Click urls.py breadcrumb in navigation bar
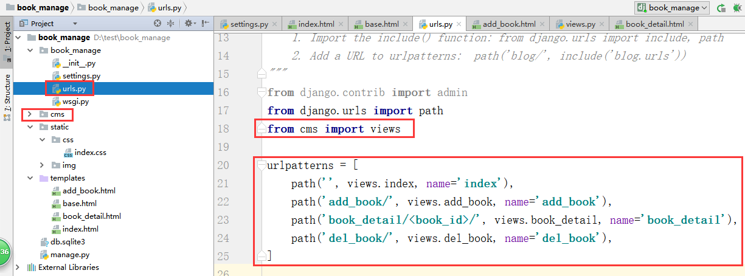The image size is (745, 276). [x=165, y=8]
